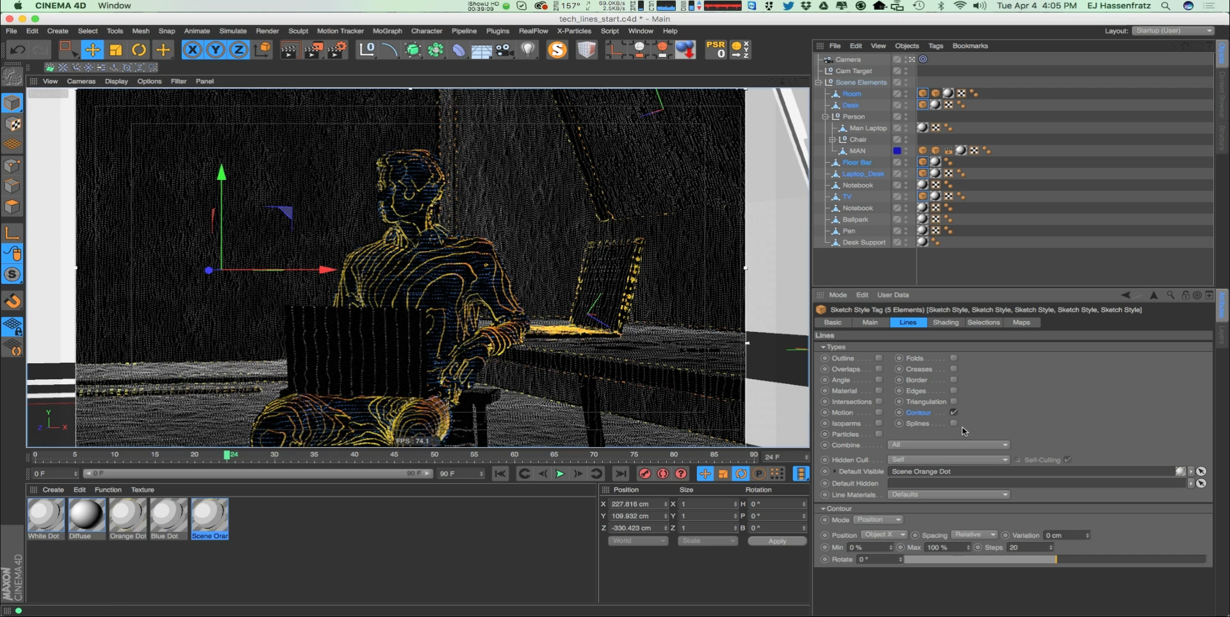Open the Layout Startup dropdown
The height and width of the screenshot is (617, 1230).
point(1172,31)
